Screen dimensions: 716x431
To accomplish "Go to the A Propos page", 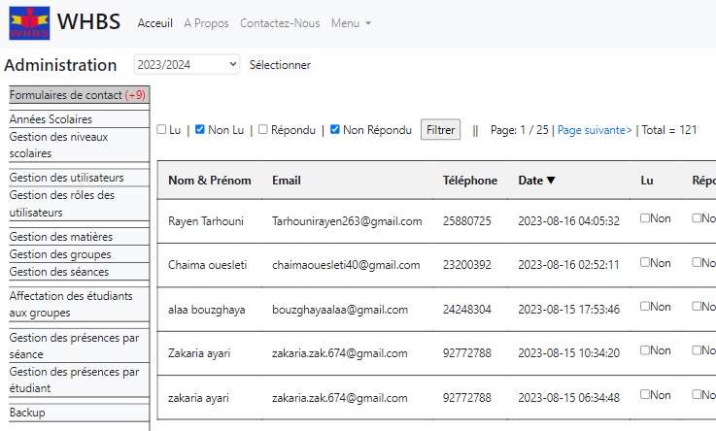I will coord(206,22).
